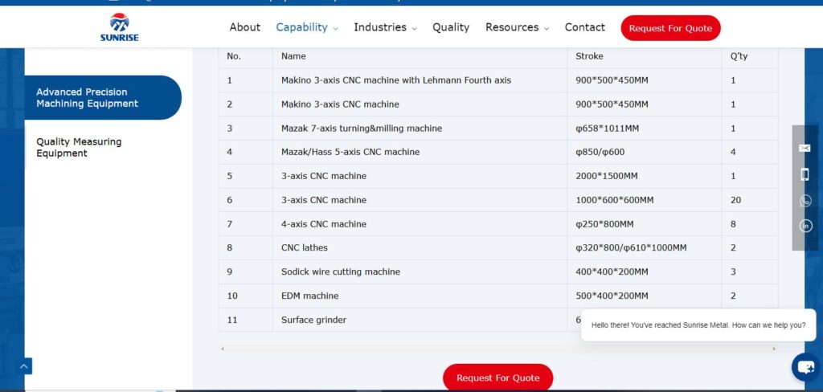Click the 'Name' column header

pyautogui.click(x=293, y=56)
